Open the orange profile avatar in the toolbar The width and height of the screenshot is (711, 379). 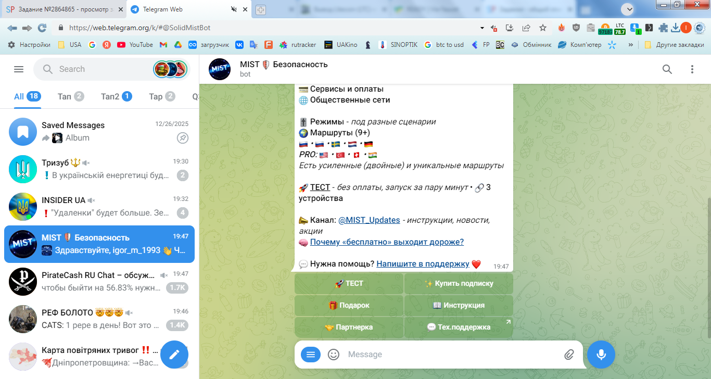pyautogui.click(x=686, y=28)
